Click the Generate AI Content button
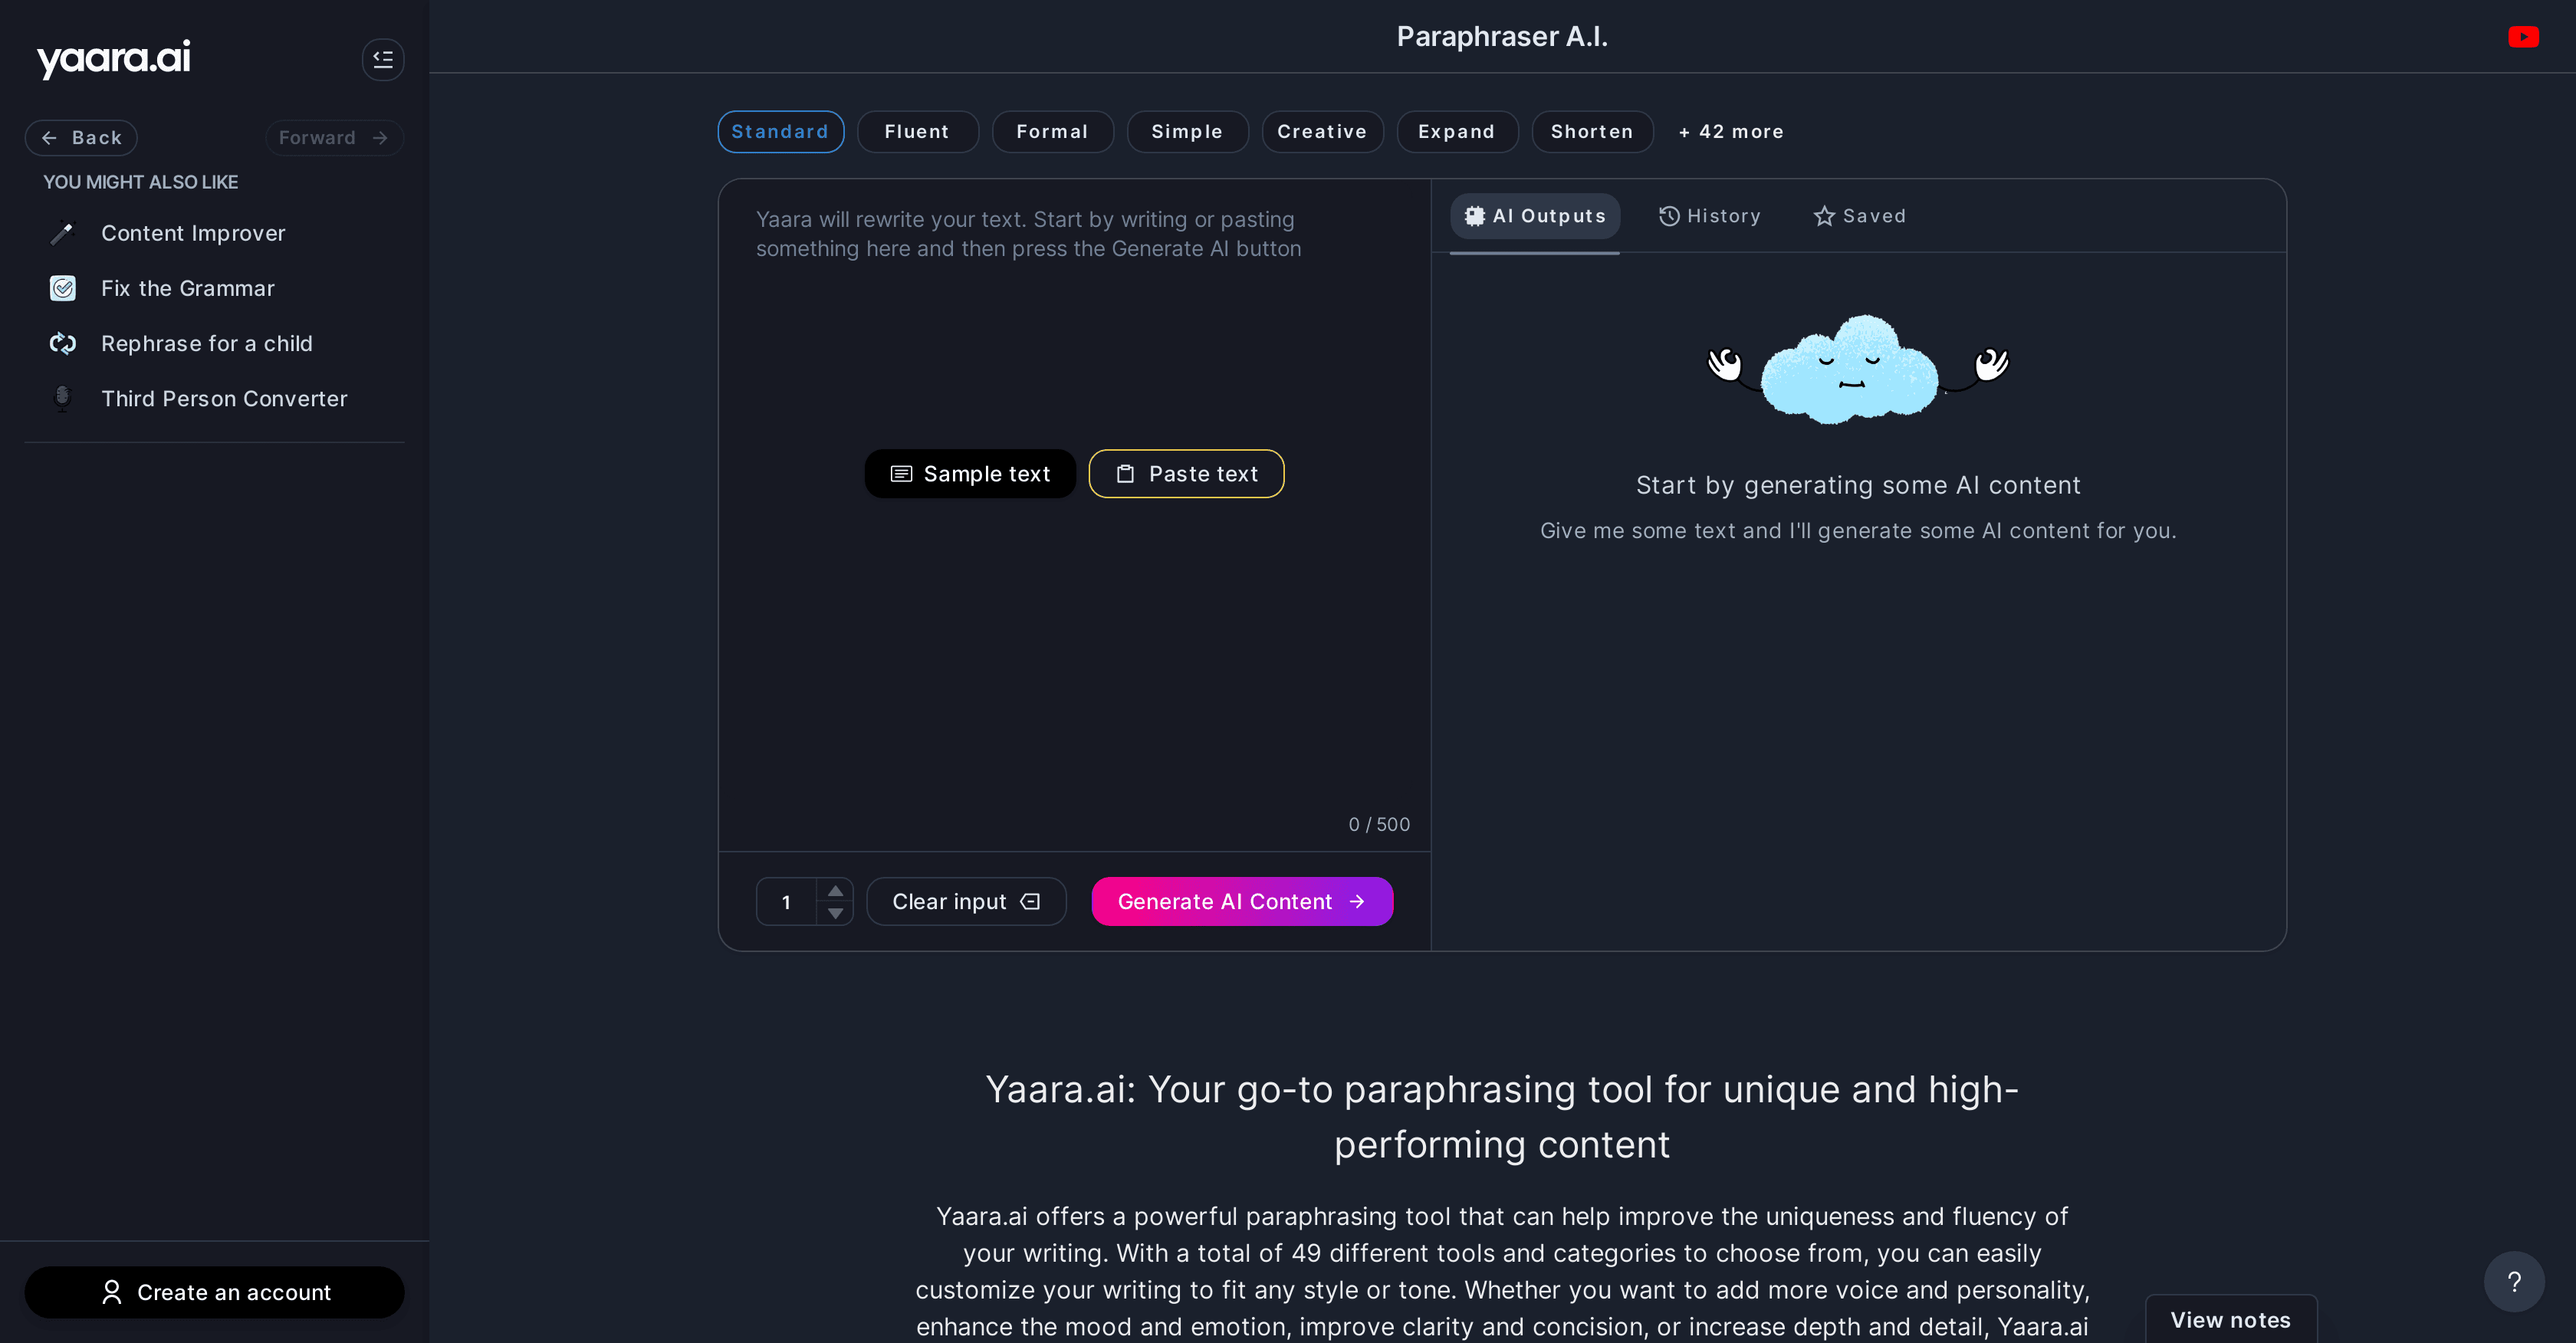Image resolution: width=2576 pixels, height=1343 pixels. coord(1241,901)
